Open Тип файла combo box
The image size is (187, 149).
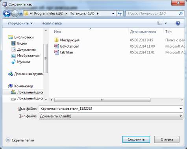pos(111,116)
